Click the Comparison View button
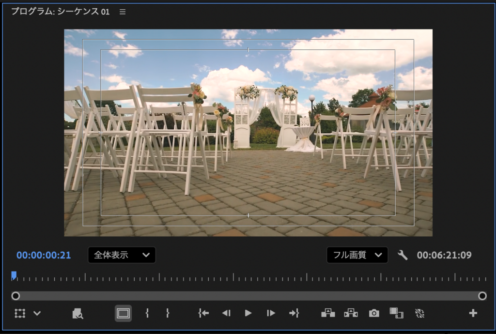The width and height of the screenshot is (496, 334). click(x=396, y=313)
